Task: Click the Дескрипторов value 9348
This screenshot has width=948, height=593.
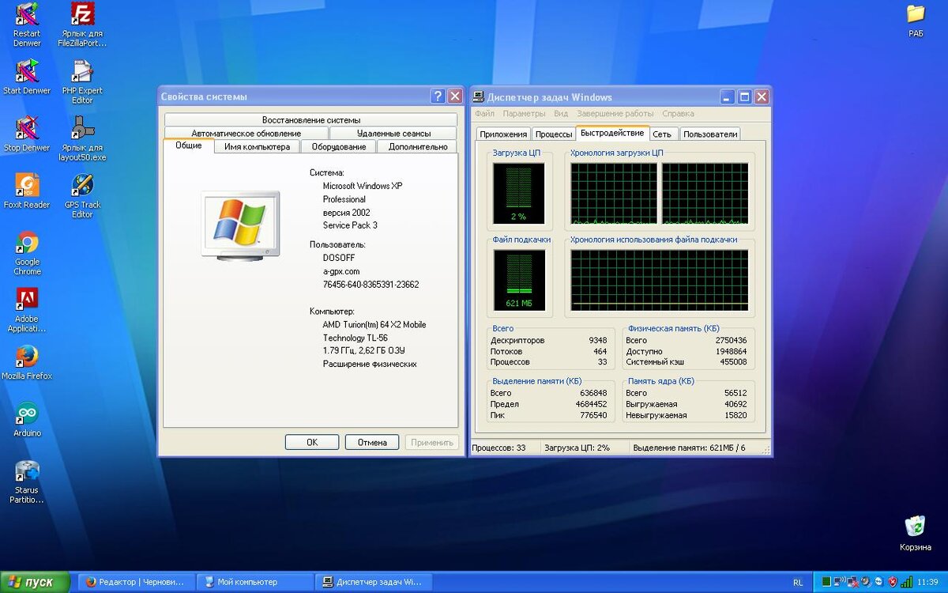Action: pyautogui.click(x=597, y=341)
